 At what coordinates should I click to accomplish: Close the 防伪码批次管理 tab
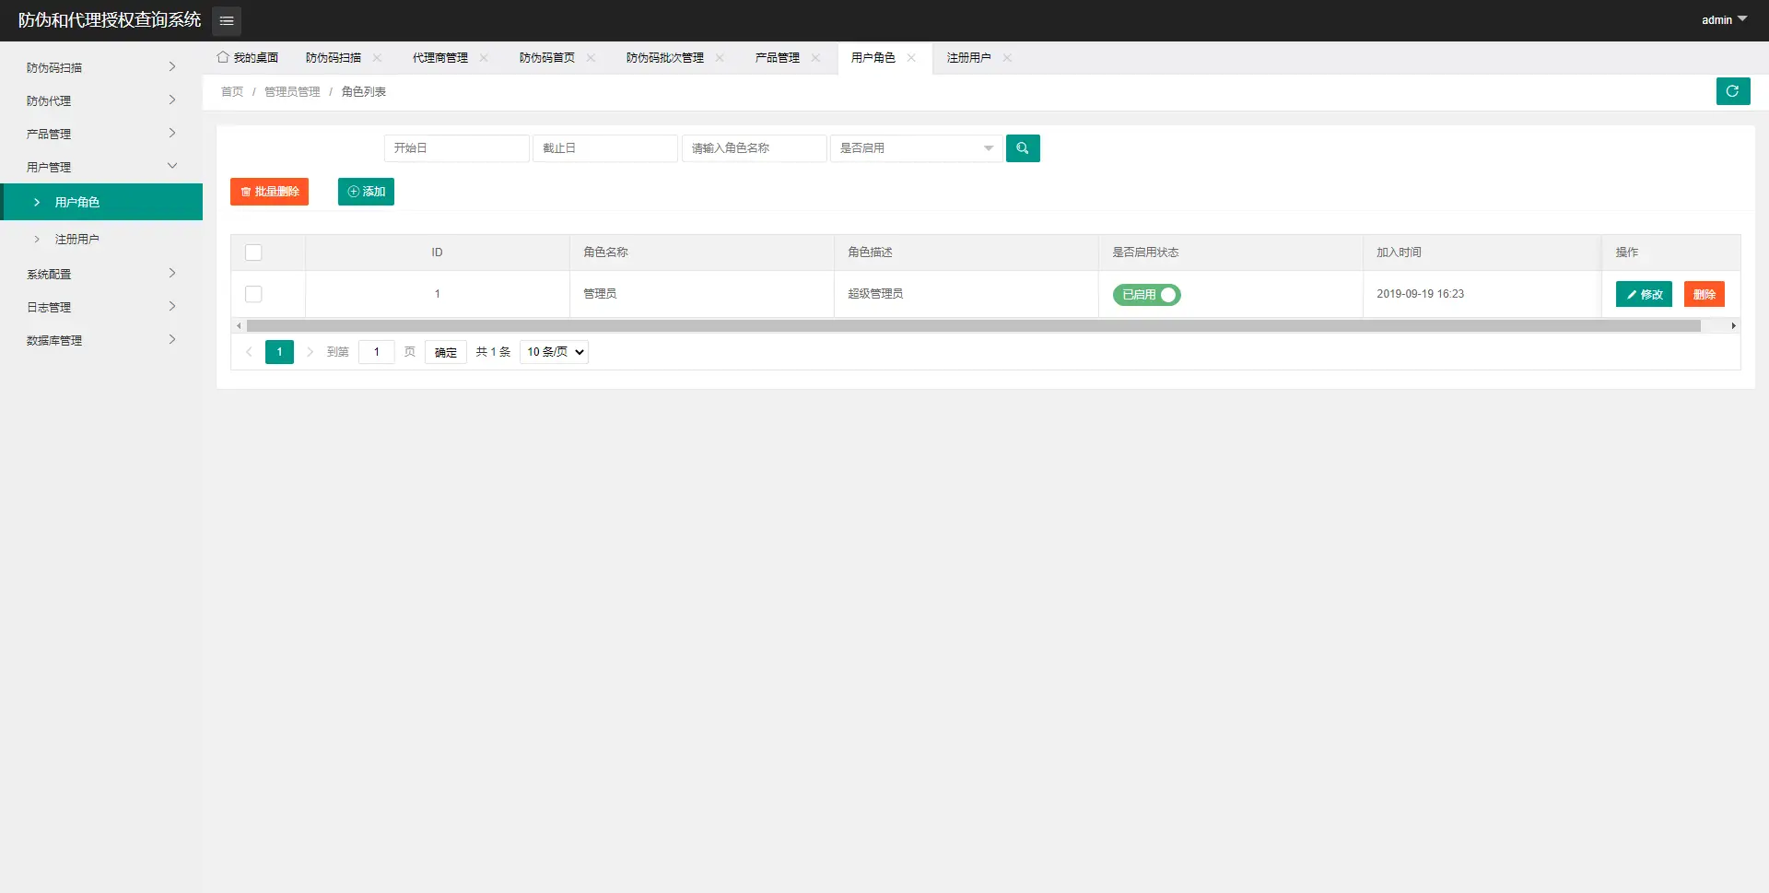720,58
